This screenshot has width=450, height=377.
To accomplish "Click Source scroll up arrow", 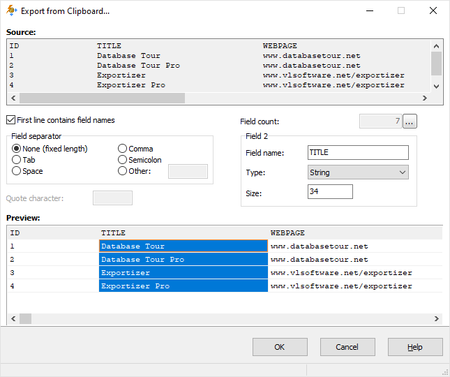I will pos(436,46).
